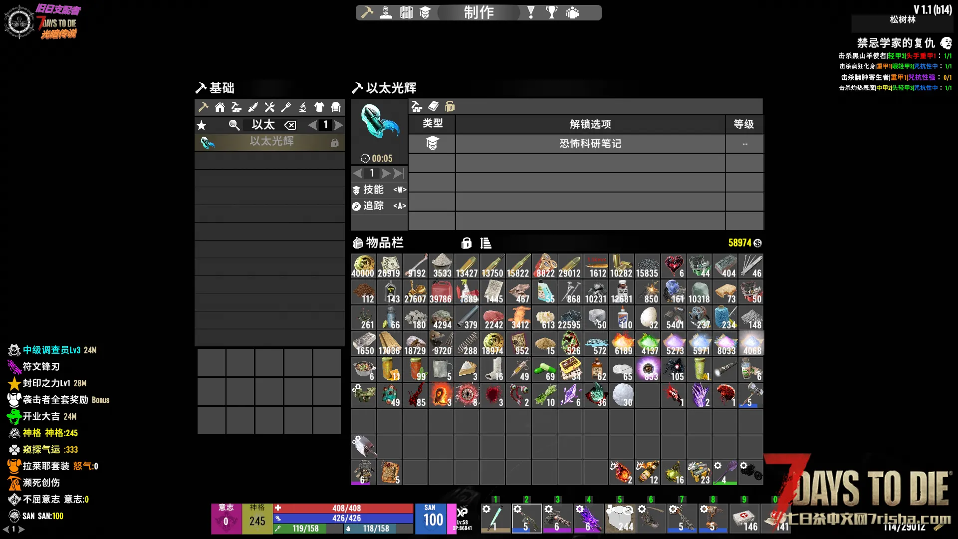Select the microscope science category icon
Viewport: 958px width, 539px height.
(302, 107)
